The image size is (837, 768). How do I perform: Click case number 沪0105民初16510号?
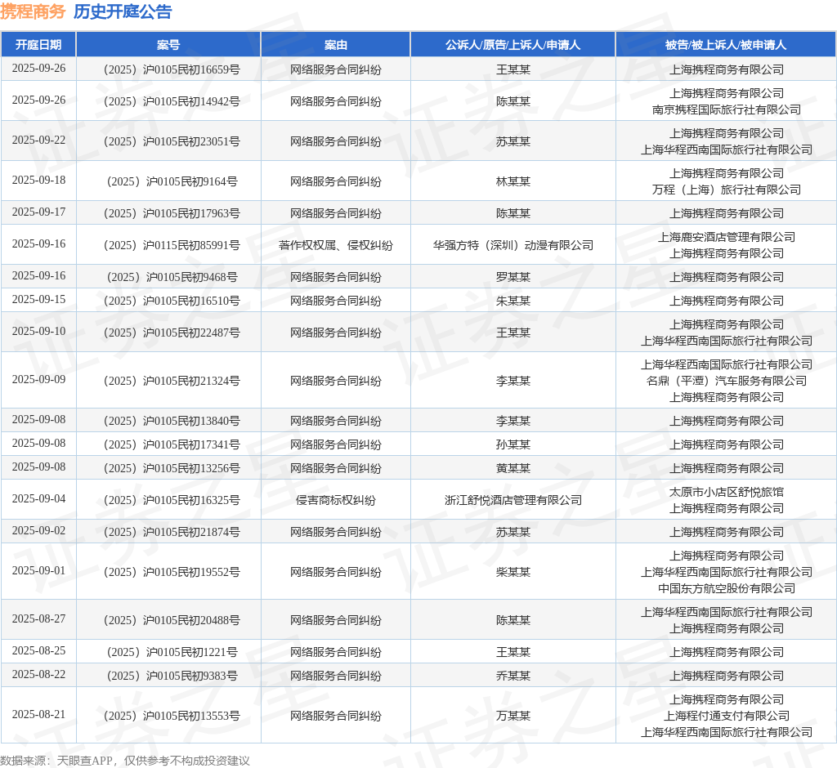[x=172, y=301]
